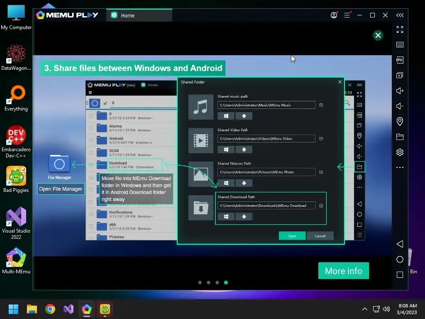
Task: Tap the Android Recents square button
Action: (x=400, y=275)
